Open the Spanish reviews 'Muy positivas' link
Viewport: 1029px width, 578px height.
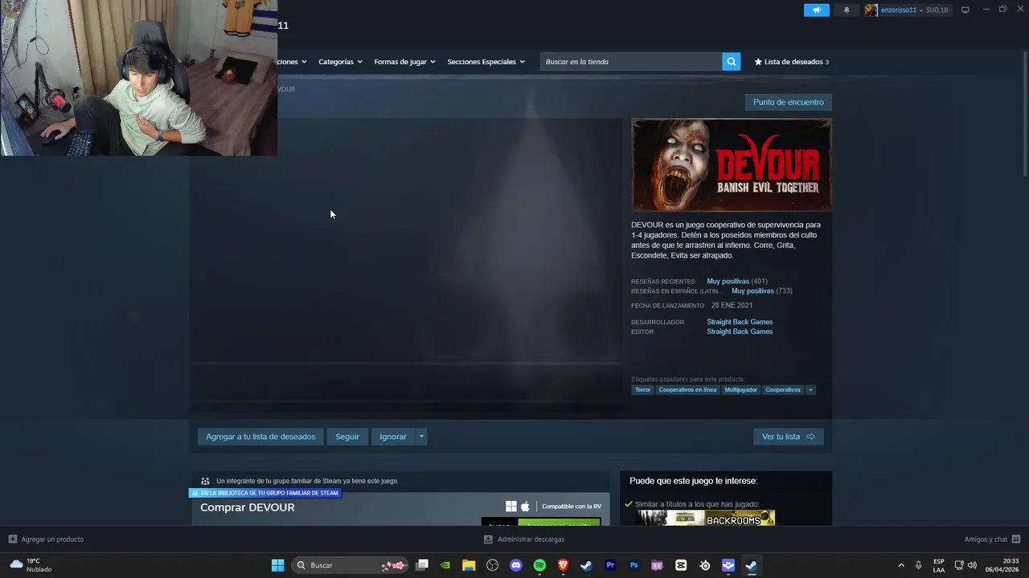(x=752, y=291)
